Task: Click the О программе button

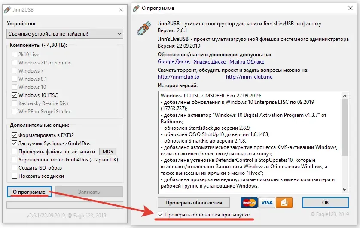Action: [x=29, y=192]
